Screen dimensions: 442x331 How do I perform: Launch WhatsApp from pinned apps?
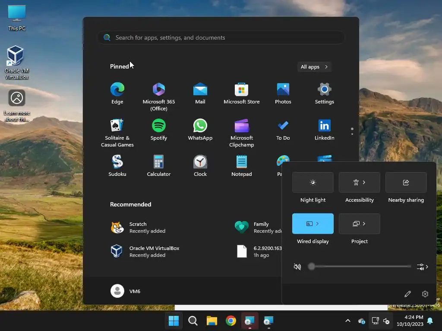tap(200, 130)
